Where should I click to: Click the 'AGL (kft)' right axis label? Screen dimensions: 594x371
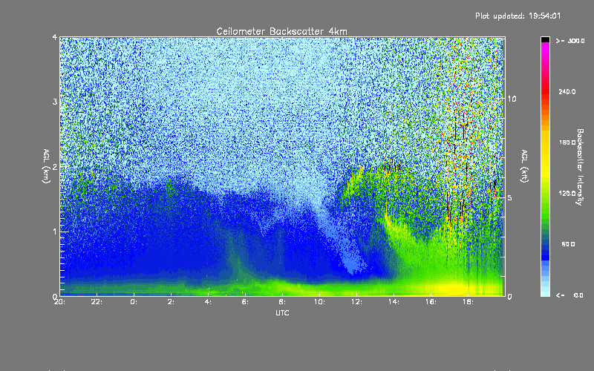pyautogui.click(x=524, y=166)
